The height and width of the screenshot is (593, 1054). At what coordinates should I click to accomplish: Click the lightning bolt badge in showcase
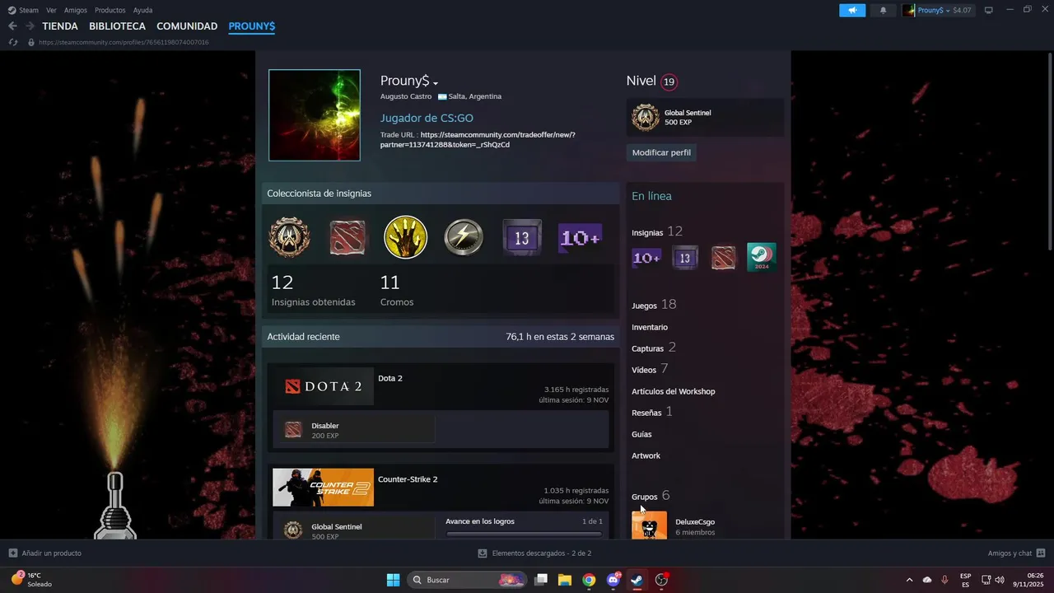[x=464, y=238]
